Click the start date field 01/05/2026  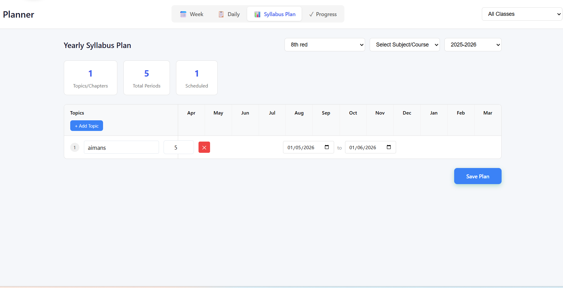(x=308, y=147)
